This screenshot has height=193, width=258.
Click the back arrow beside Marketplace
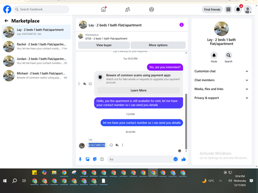tap(6, 21)
